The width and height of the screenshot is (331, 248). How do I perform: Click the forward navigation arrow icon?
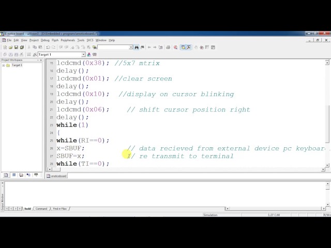[155, 47]
